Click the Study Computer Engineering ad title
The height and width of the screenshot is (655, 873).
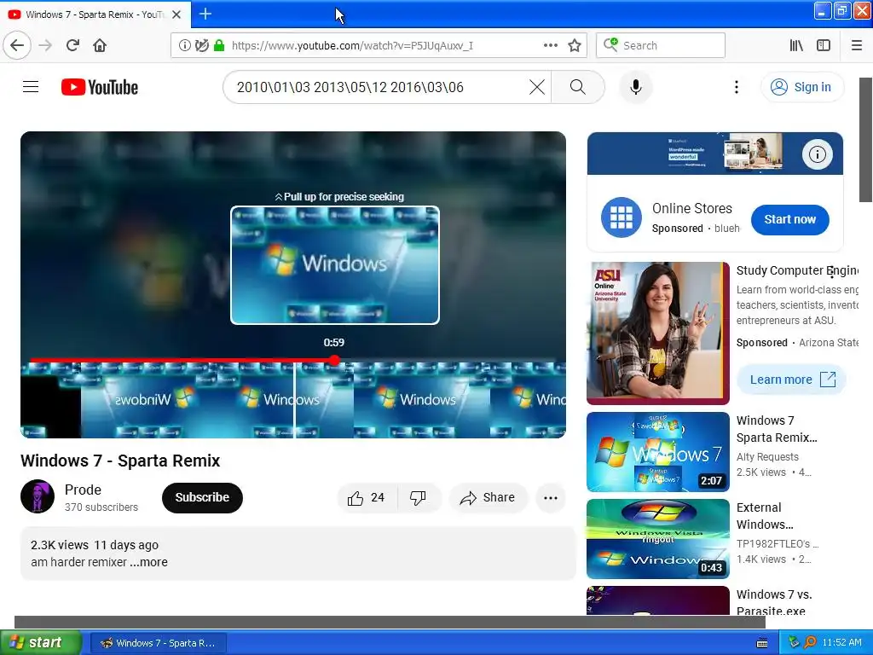pos(797,270)
